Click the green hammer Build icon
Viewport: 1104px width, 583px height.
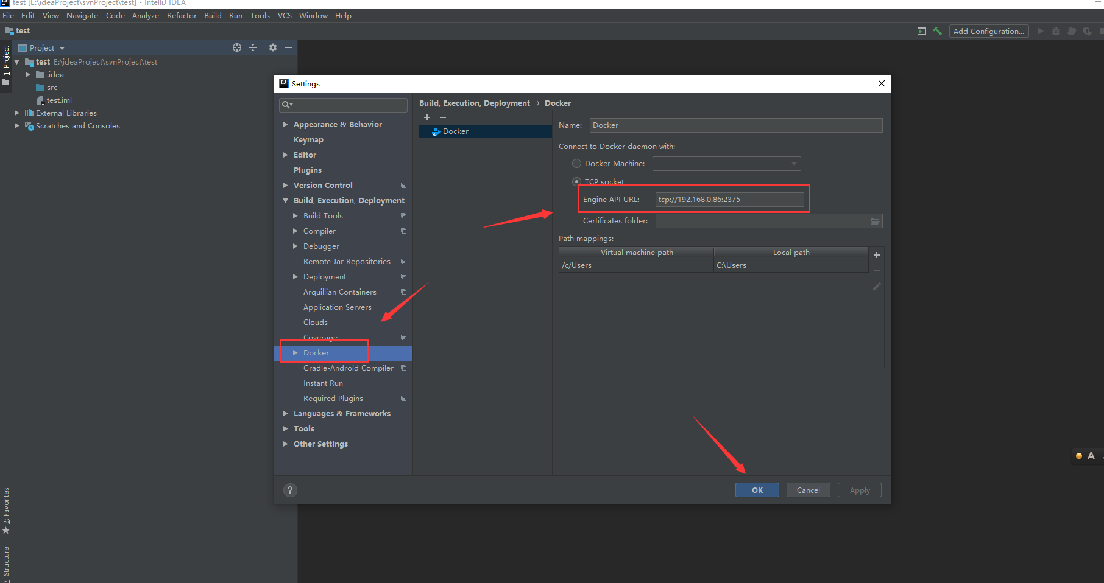click(x=937, y=31)
